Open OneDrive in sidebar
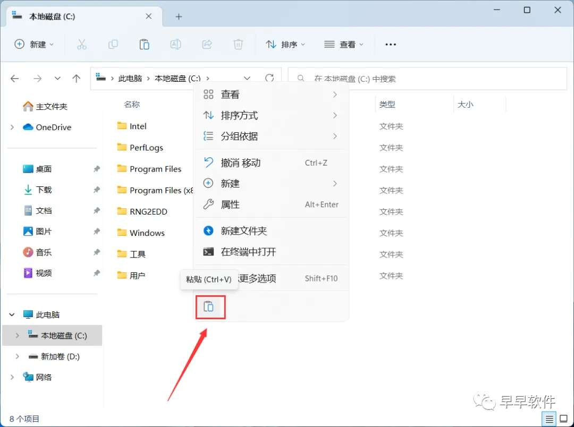Screen dimensions: 574x427 click(47, 127)
